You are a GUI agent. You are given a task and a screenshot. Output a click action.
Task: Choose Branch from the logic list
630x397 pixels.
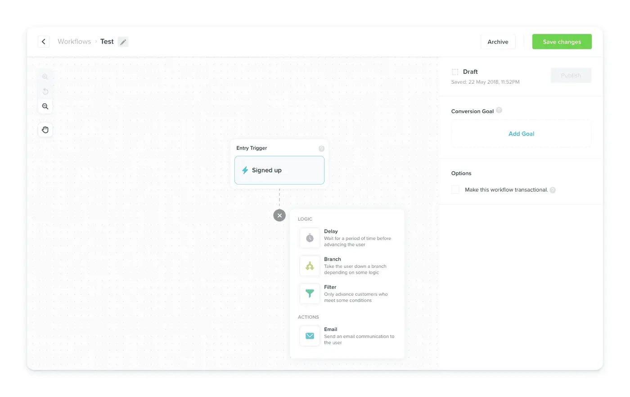tap(346, 266)
